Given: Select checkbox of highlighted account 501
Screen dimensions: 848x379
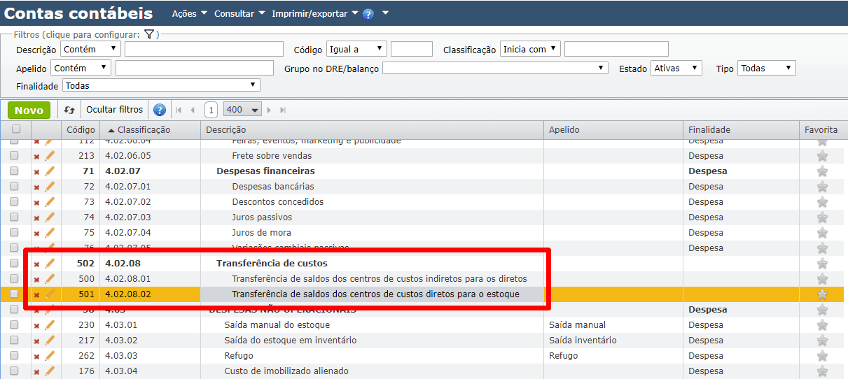Looking at the screenshot, I should point(14,294).
